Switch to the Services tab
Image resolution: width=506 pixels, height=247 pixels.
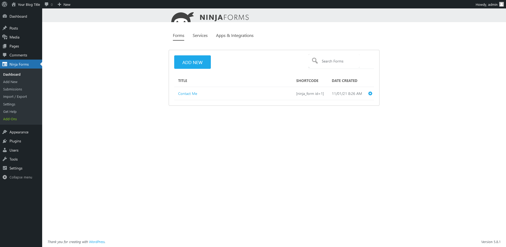(x=200, y=36)
